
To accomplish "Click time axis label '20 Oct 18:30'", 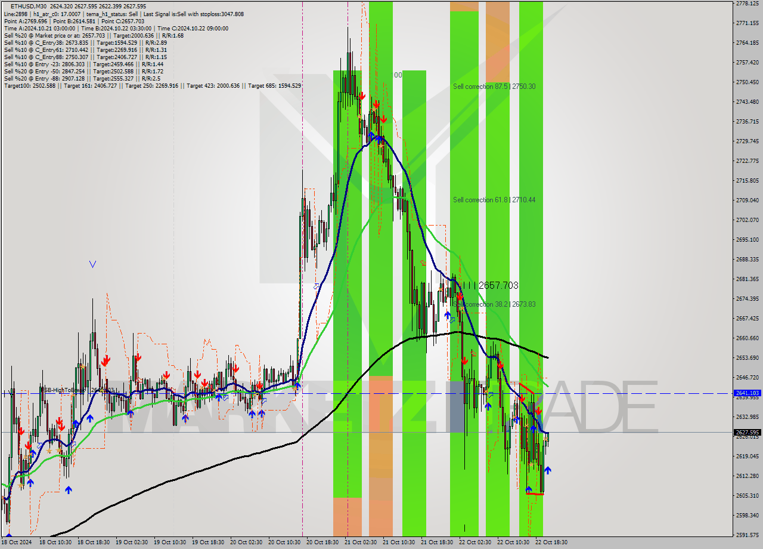I will (x=322, y=542).
